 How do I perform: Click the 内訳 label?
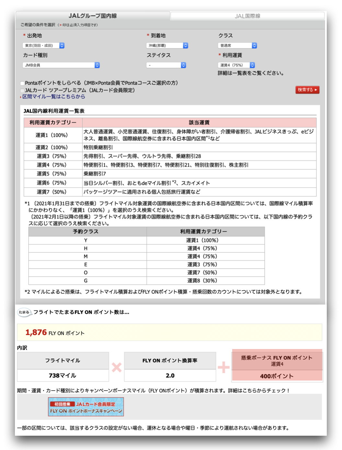pyautogui.click(x=22, y=348)
